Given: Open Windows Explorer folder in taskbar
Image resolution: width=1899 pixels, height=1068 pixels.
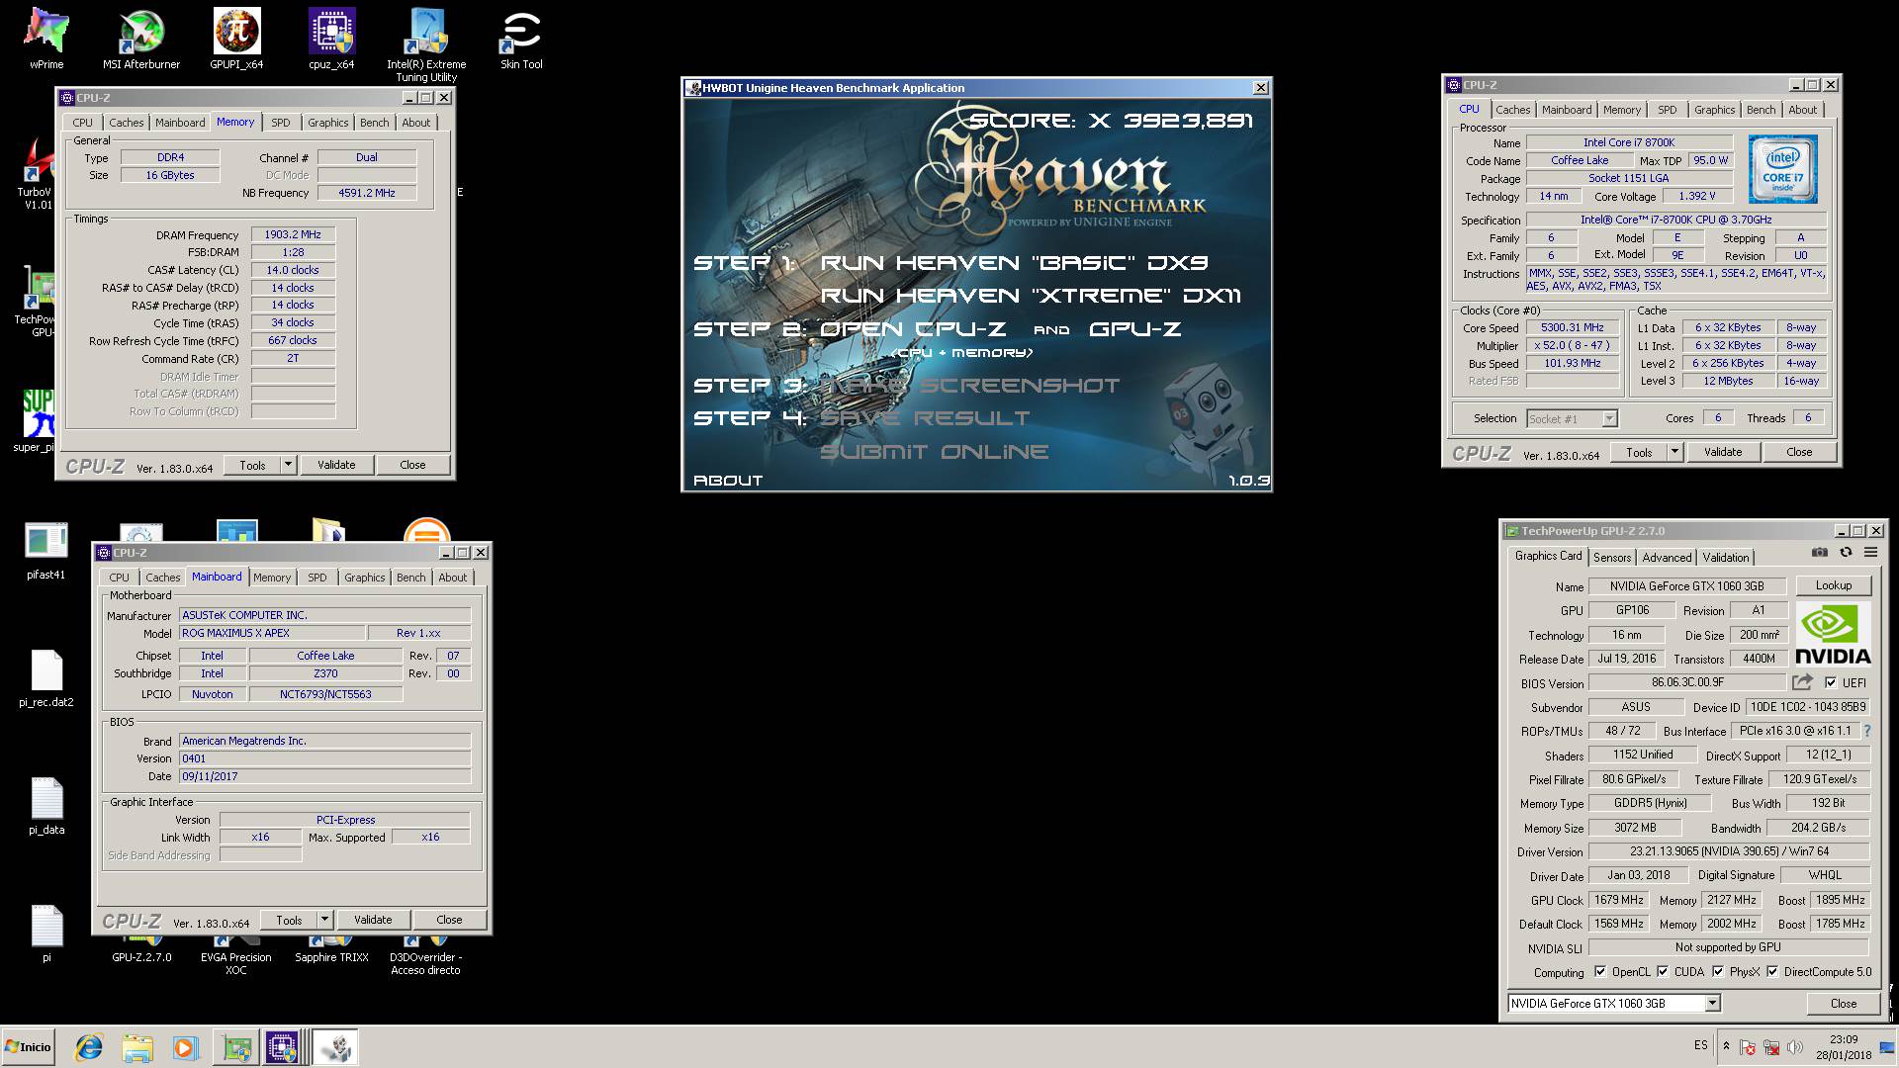Looking at the screenshot, I should [x=137, y=1047].
